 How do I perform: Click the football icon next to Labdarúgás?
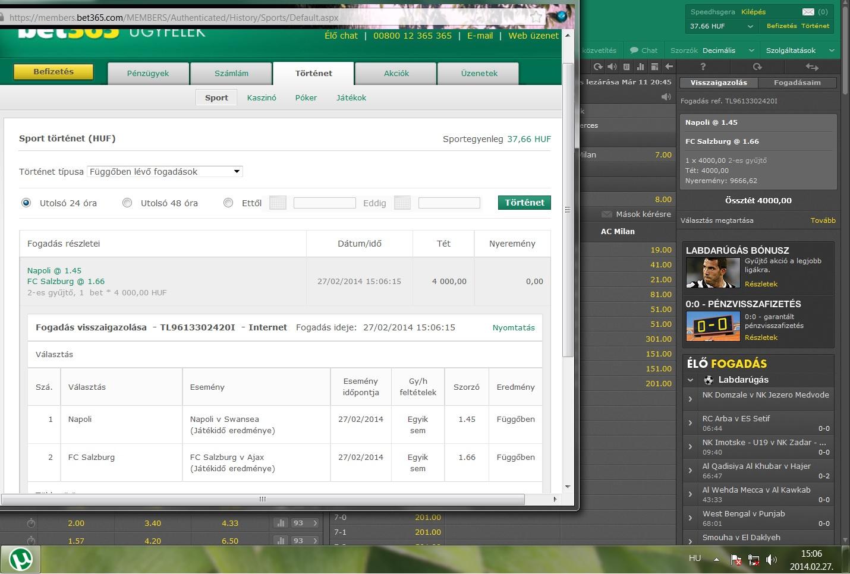(x=709, y=380)
